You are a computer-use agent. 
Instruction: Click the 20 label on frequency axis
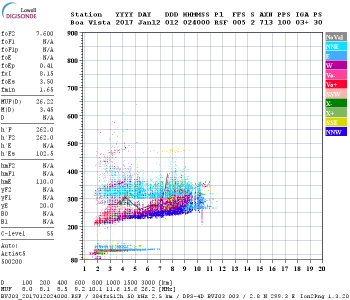[321, 269]
